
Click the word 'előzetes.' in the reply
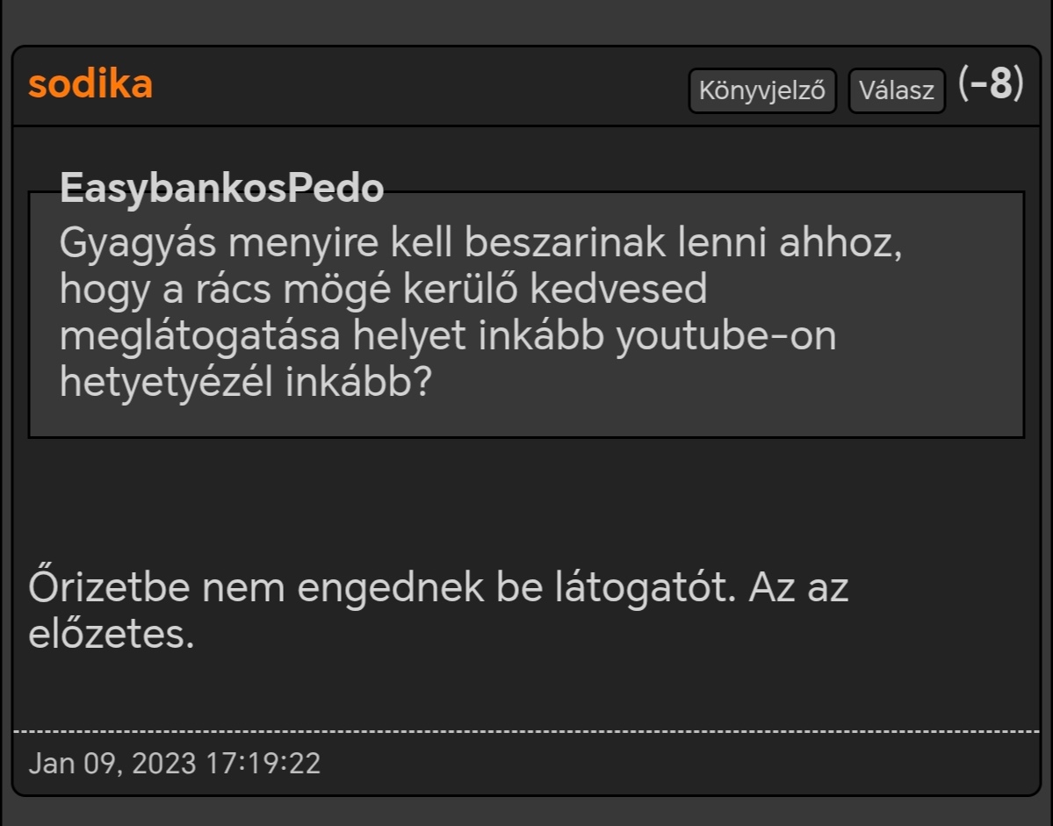pos(111,635)
